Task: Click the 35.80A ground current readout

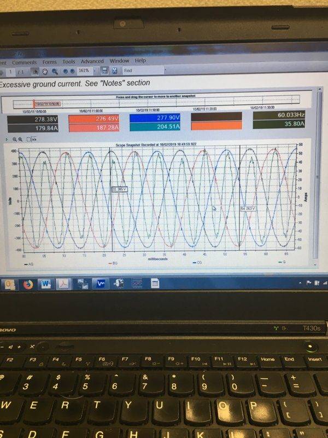Action: tap(279, 124)
